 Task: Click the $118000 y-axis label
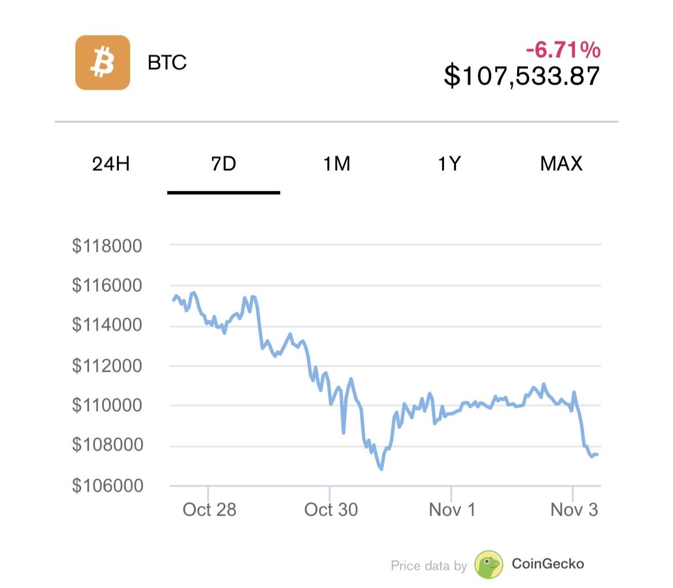(107, 246)
